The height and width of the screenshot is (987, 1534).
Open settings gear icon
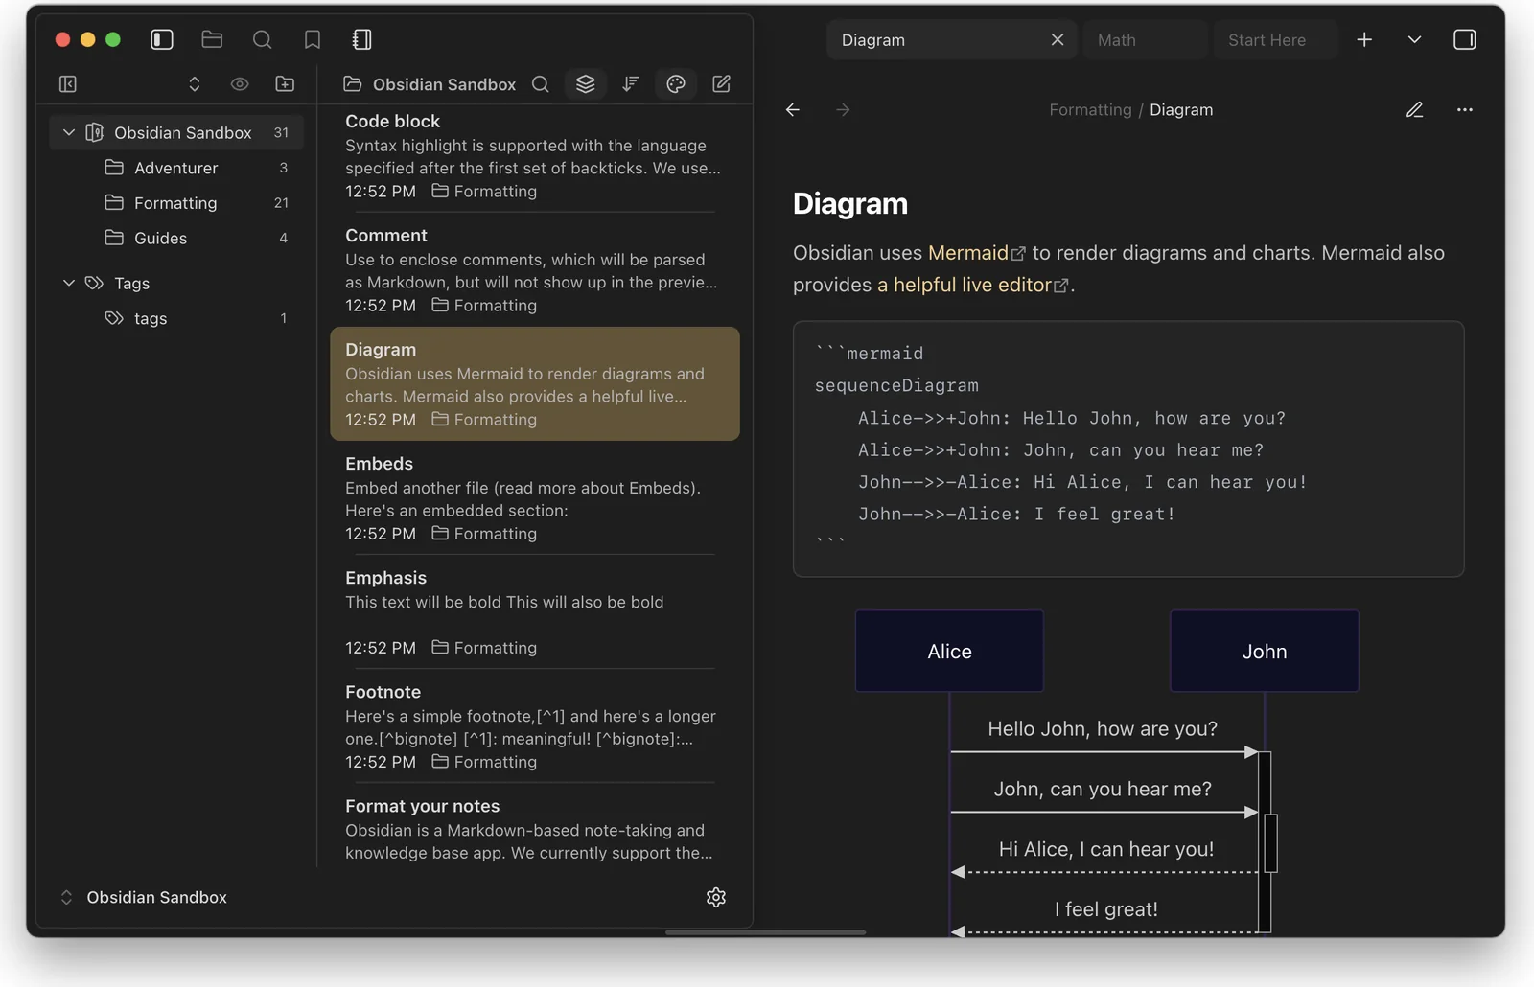[x=716, y=897]
